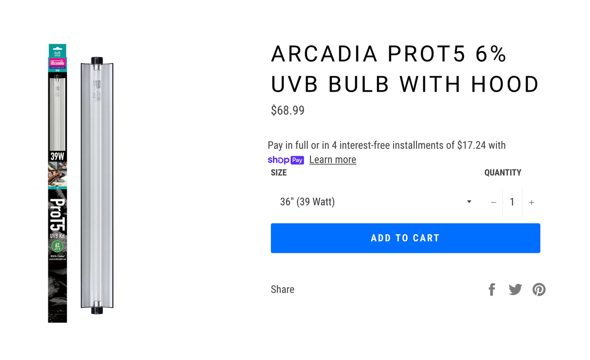Increase quantity with the plus button
590x360 pixels.
coord(531,202)
